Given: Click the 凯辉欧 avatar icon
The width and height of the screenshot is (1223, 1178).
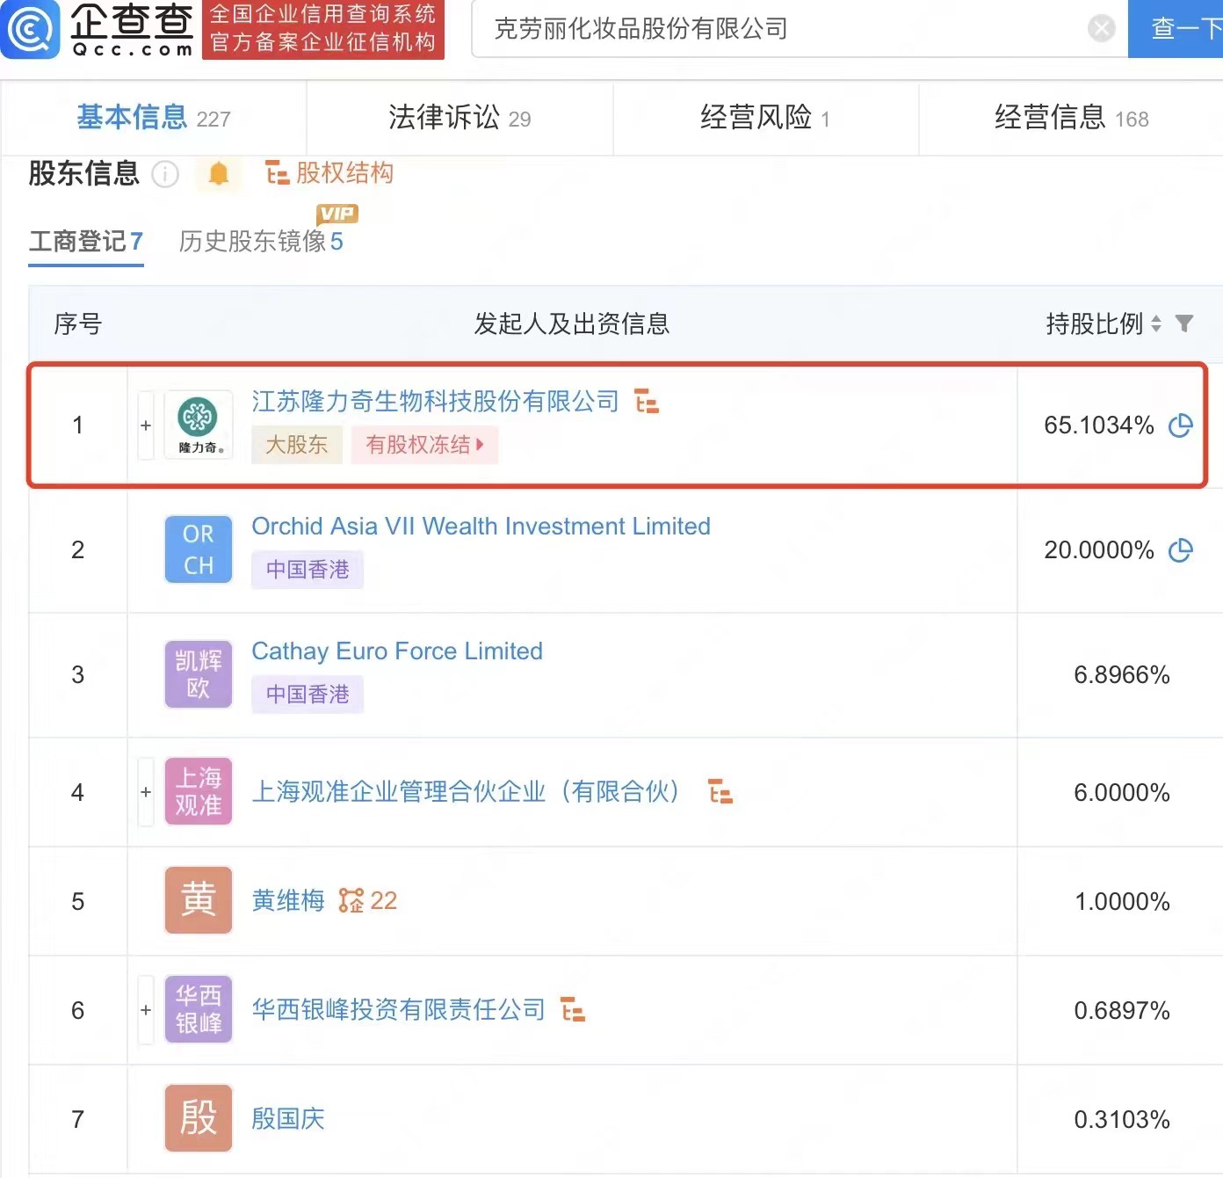Looking at the screenshot, I should pyautogui.click(x=199, y=674).
